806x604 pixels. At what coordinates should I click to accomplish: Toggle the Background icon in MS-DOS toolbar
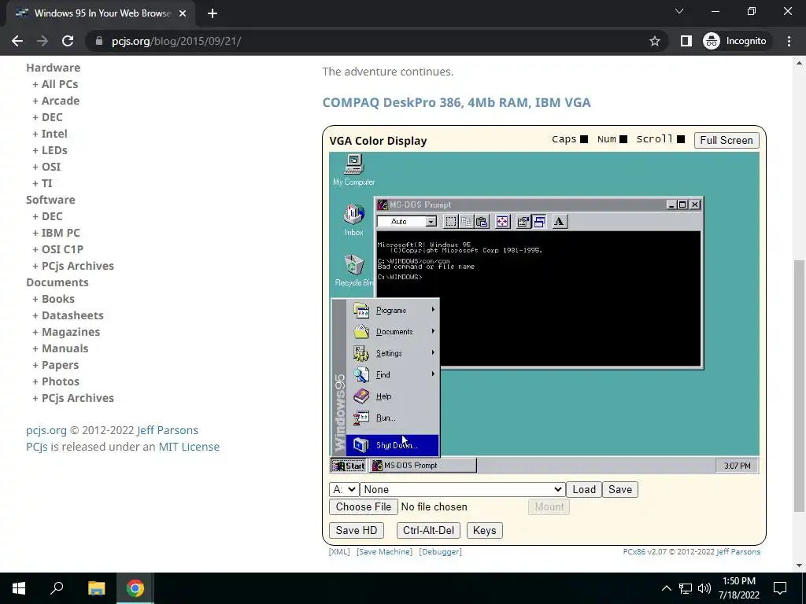[x=539, y=221]
